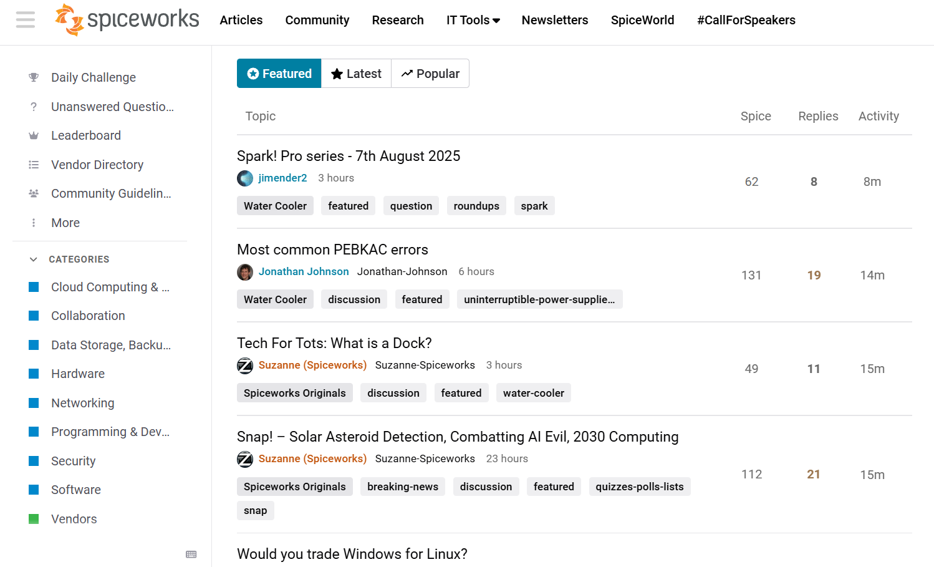
Task: Open the Networking category
Action: coord(83,403)
